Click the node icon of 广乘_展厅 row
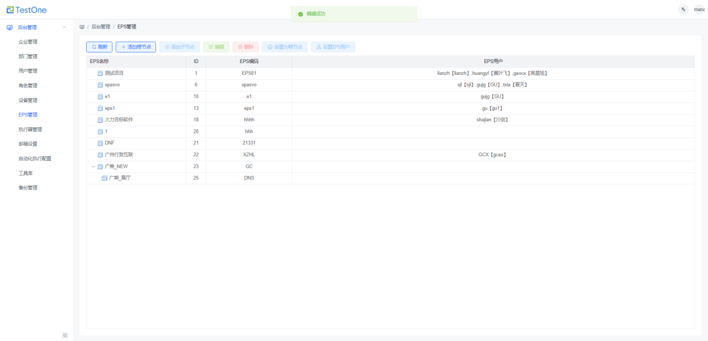The width and height of the screenshot is (708, 341). tap(104, 178)
